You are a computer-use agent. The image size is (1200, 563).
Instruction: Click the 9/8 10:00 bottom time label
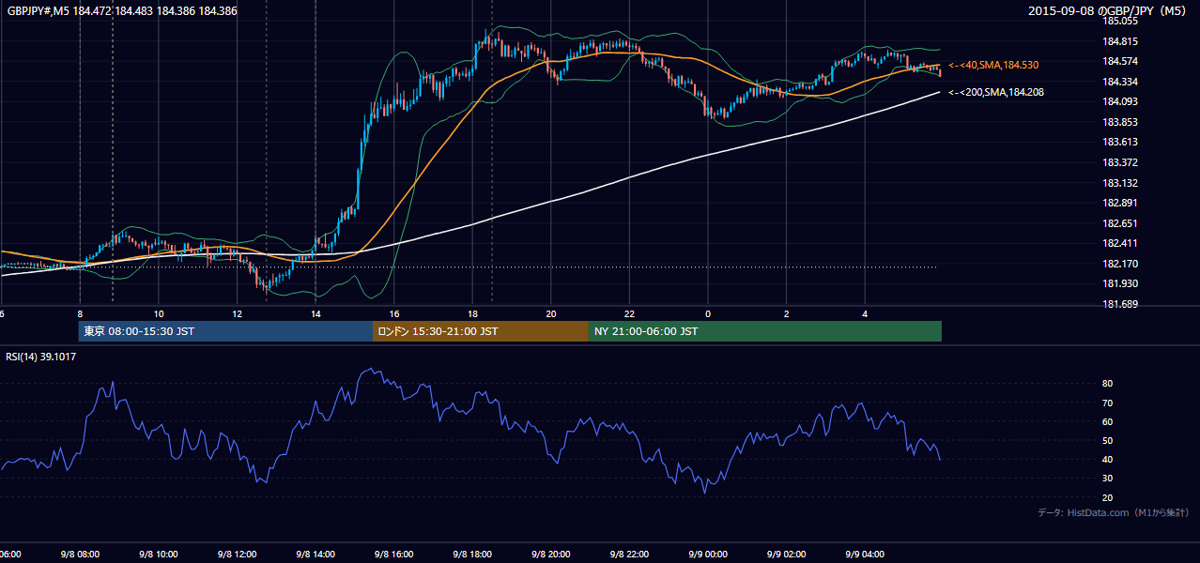pyautogui.click(x=159, y=555)
